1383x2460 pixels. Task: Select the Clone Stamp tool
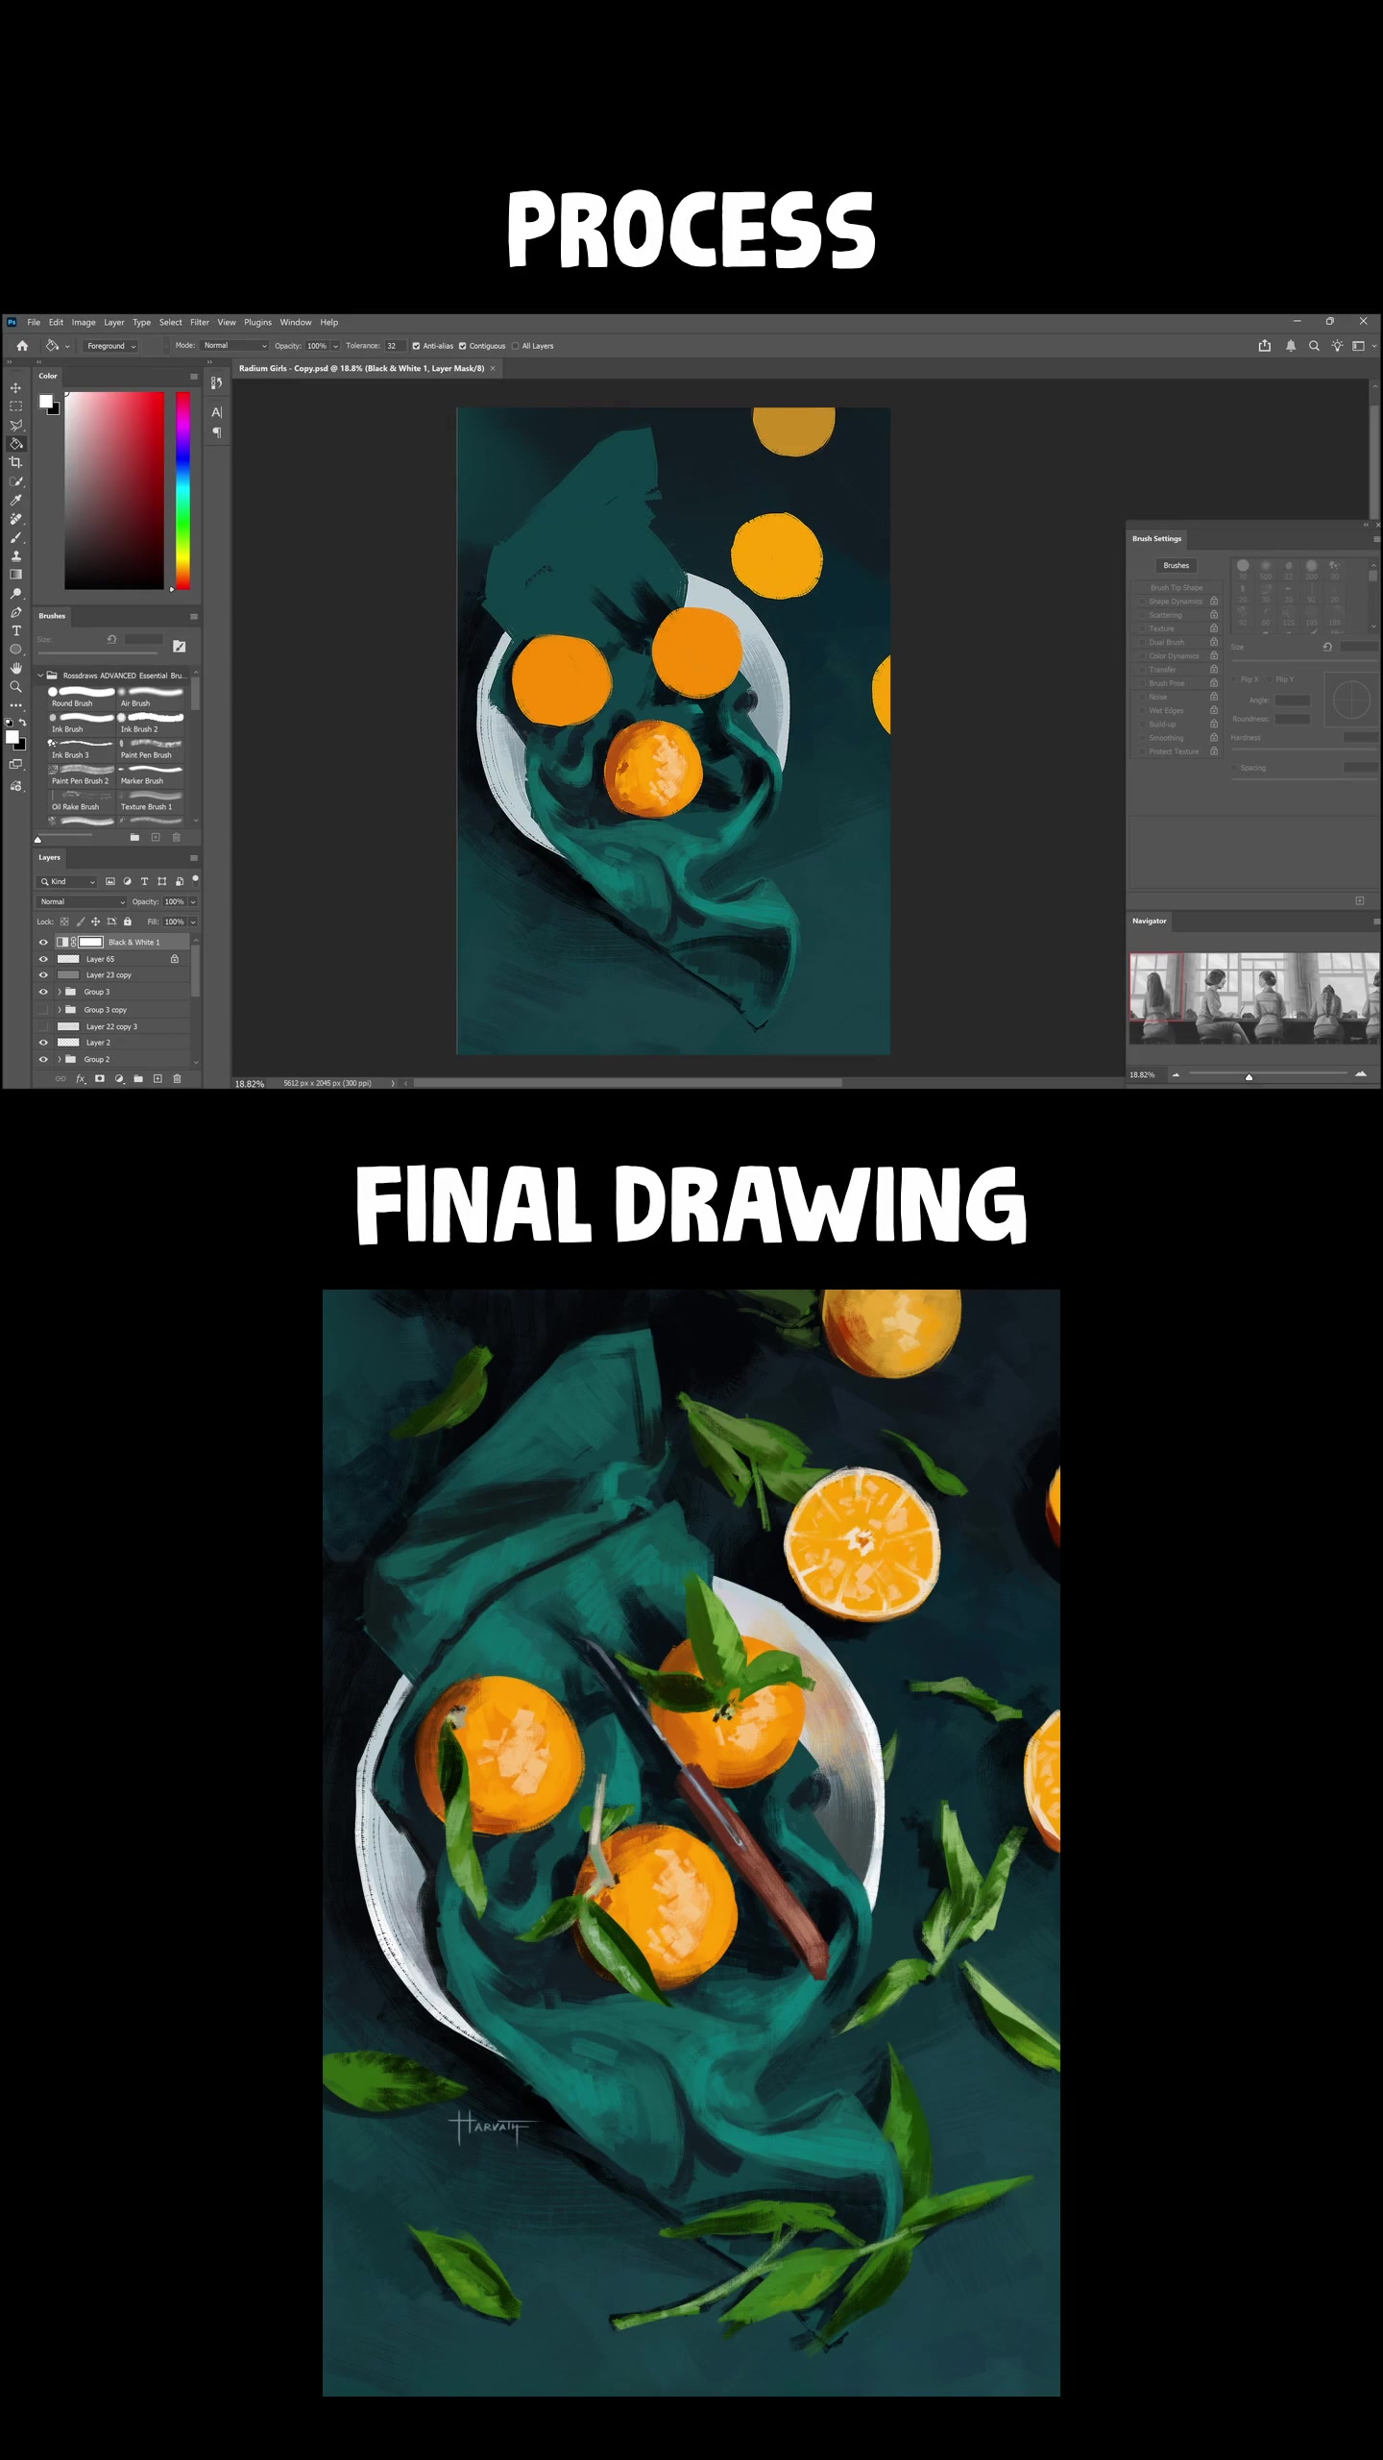click(x=15, y=555)
